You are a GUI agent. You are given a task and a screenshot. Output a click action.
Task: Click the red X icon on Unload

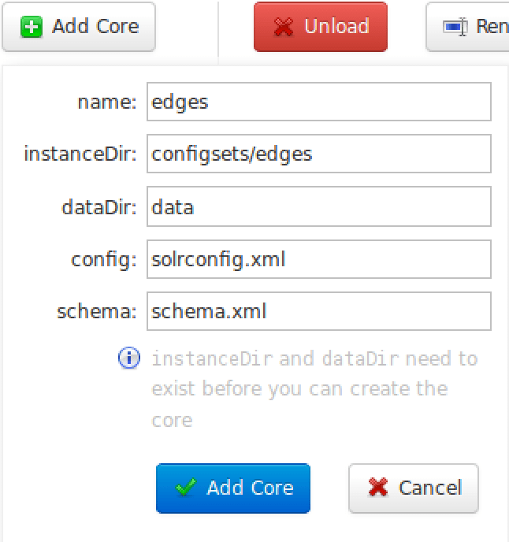point(284,27)
